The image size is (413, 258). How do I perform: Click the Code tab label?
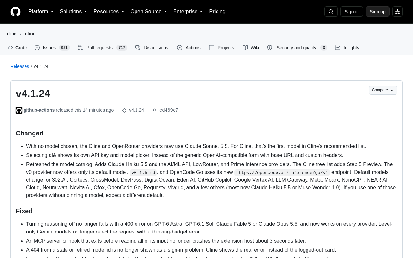coord(21,48)
